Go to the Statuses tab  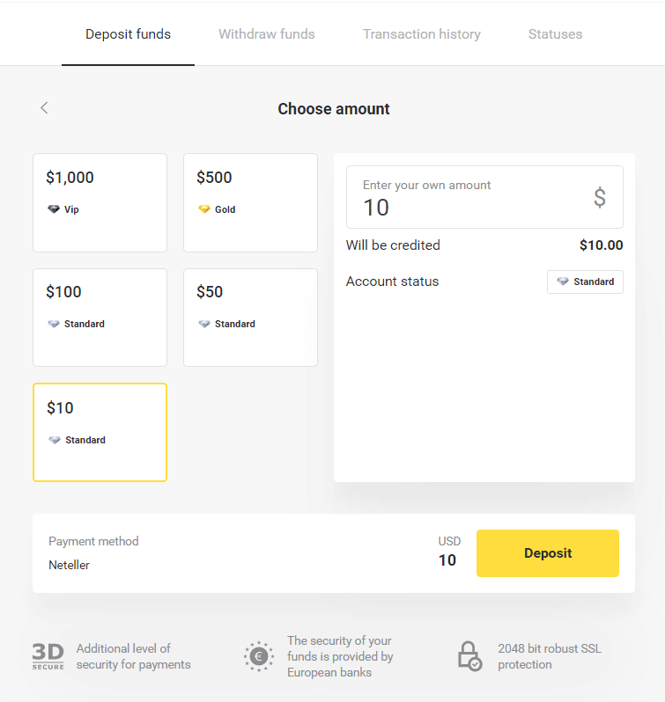[555, 34]
